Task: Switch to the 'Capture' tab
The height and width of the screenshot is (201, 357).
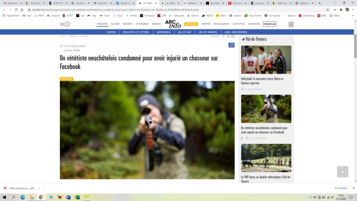Action: click(x=304, y=3)
